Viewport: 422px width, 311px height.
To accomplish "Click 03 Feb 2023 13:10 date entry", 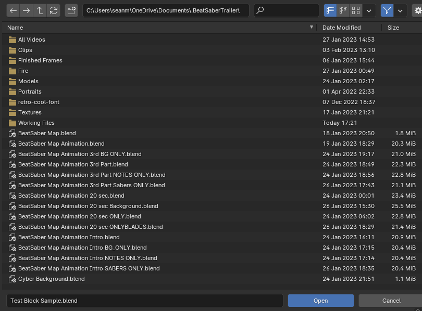I will tap(349, 50).
